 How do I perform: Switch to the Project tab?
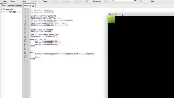point(4,5)
